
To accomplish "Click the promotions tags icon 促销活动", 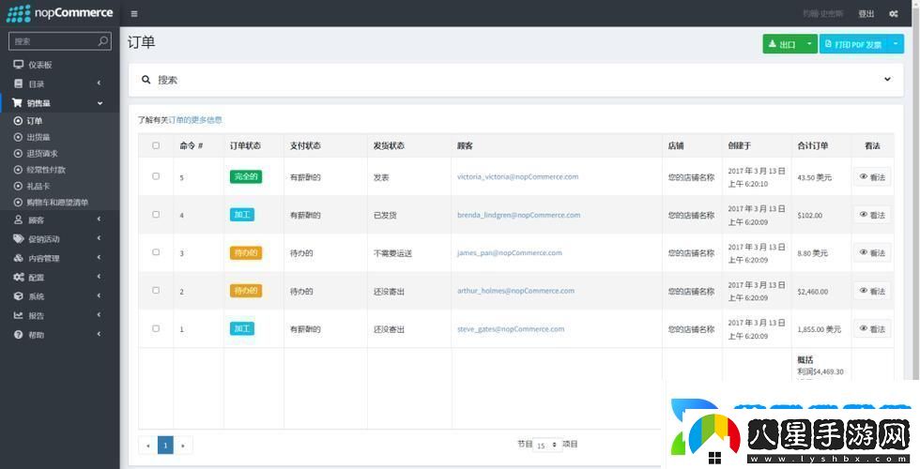I will pos(18,238).
